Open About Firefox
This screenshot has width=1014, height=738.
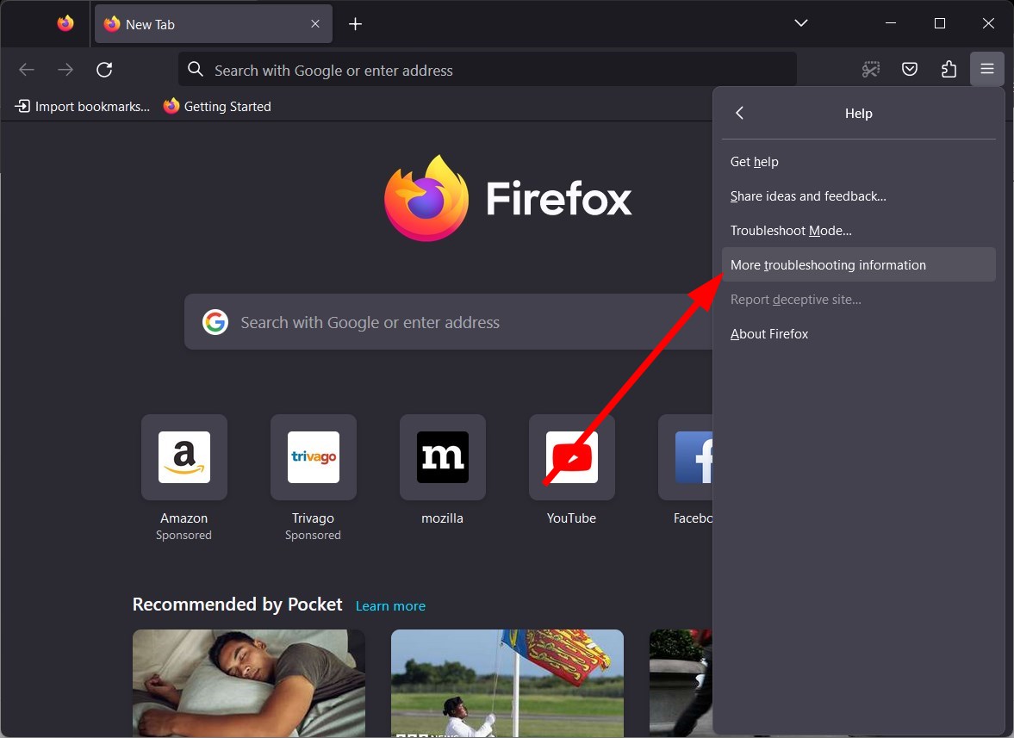point(858,334)
